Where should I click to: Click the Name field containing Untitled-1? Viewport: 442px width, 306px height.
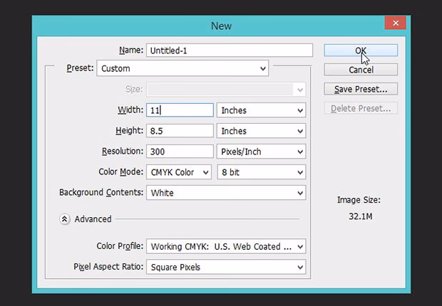tap(229, 51)
